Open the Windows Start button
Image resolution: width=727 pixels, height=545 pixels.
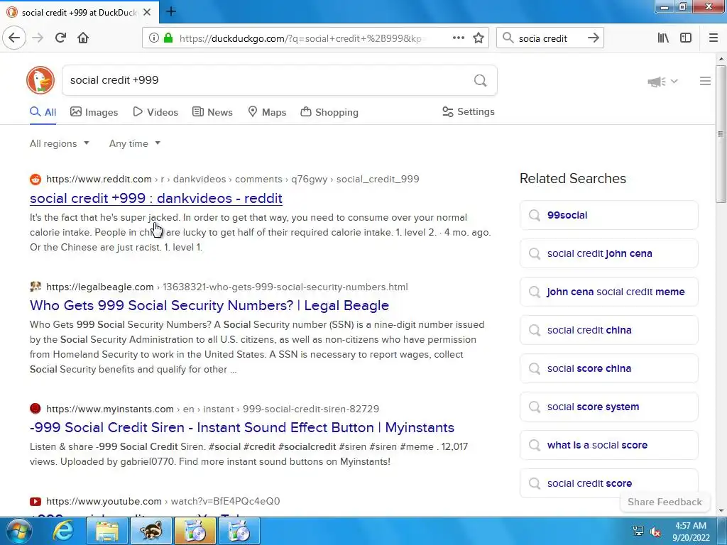tap(18, 531)
